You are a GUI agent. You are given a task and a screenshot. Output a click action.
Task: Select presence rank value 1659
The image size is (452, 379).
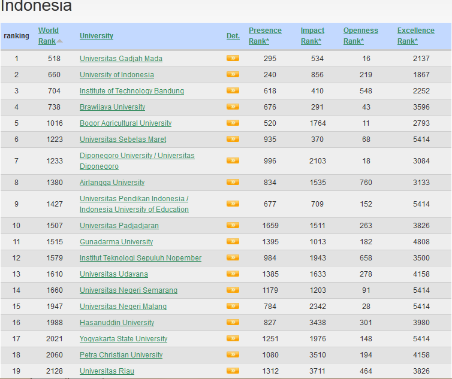270,226
